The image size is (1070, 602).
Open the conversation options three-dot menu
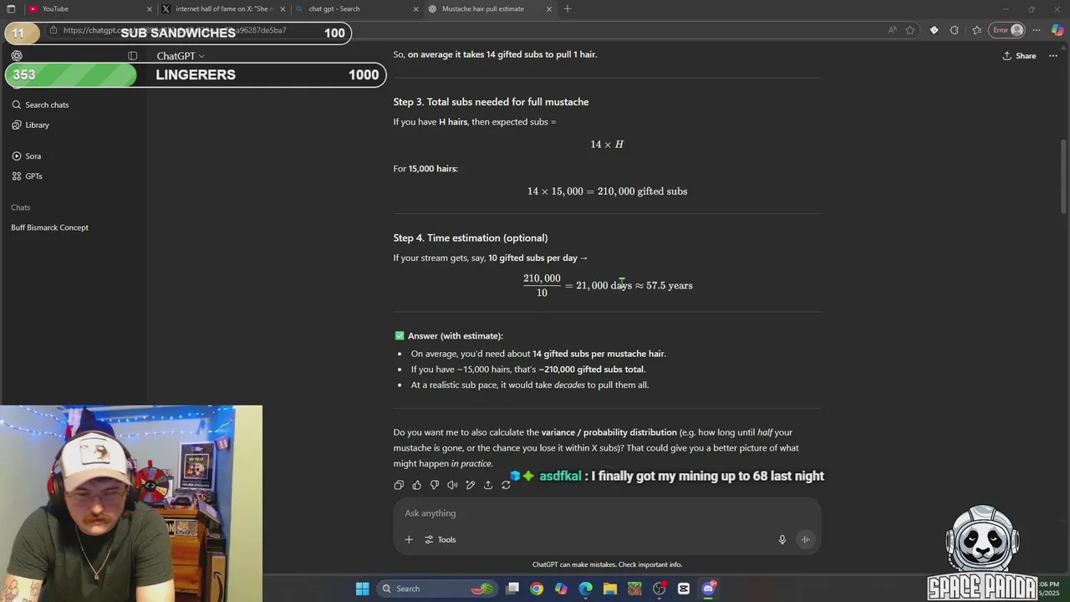tap(1053, 56)
